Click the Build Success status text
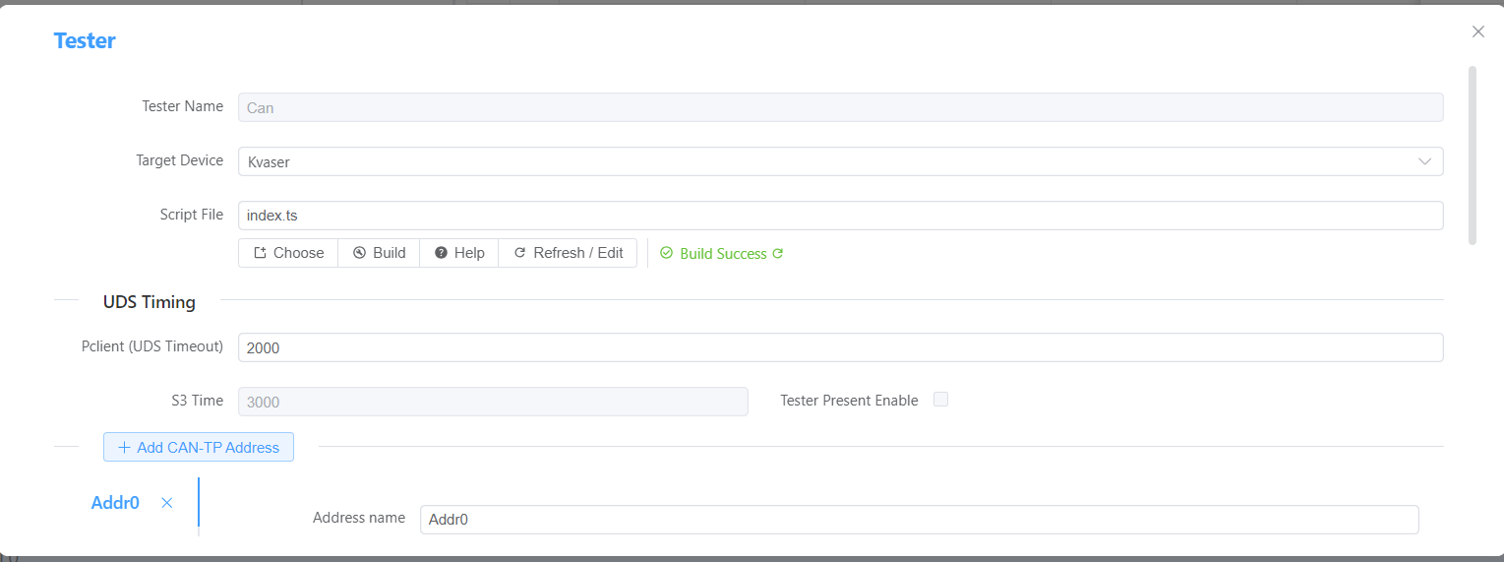This screenshot has height=562, width=1504. [x=722, y=254]
